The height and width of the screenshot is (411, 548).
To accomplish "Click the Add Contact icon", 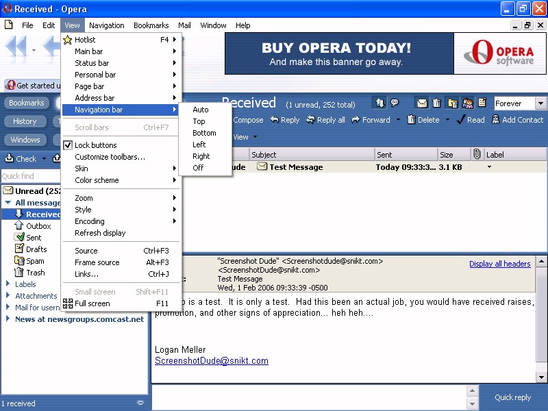I will coord(495,120).
